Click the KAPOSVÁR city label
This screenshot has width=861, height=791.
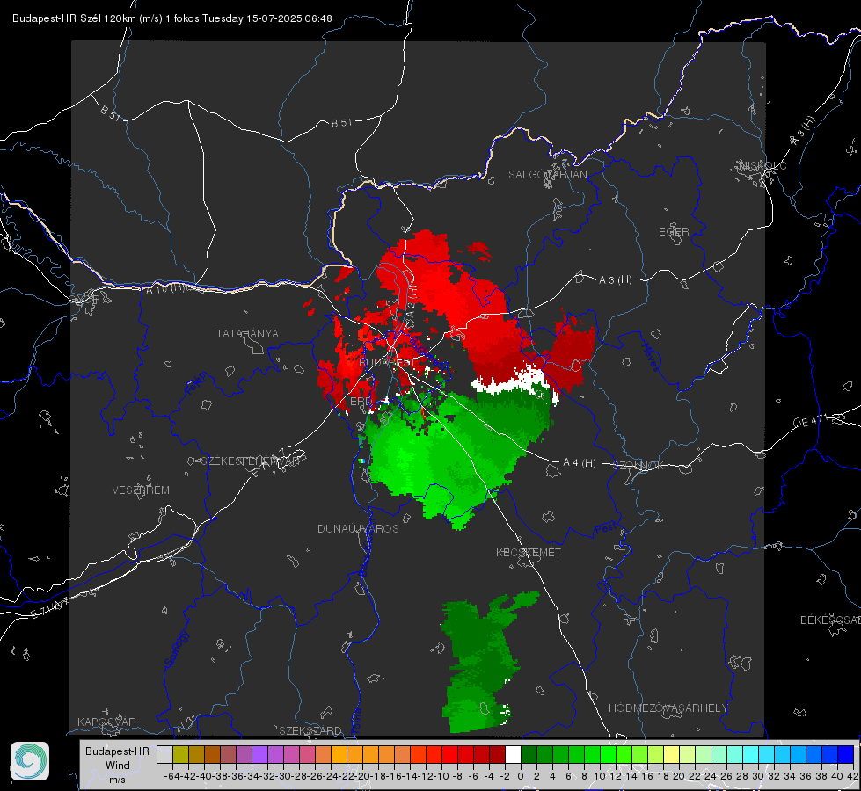[106, 722]
